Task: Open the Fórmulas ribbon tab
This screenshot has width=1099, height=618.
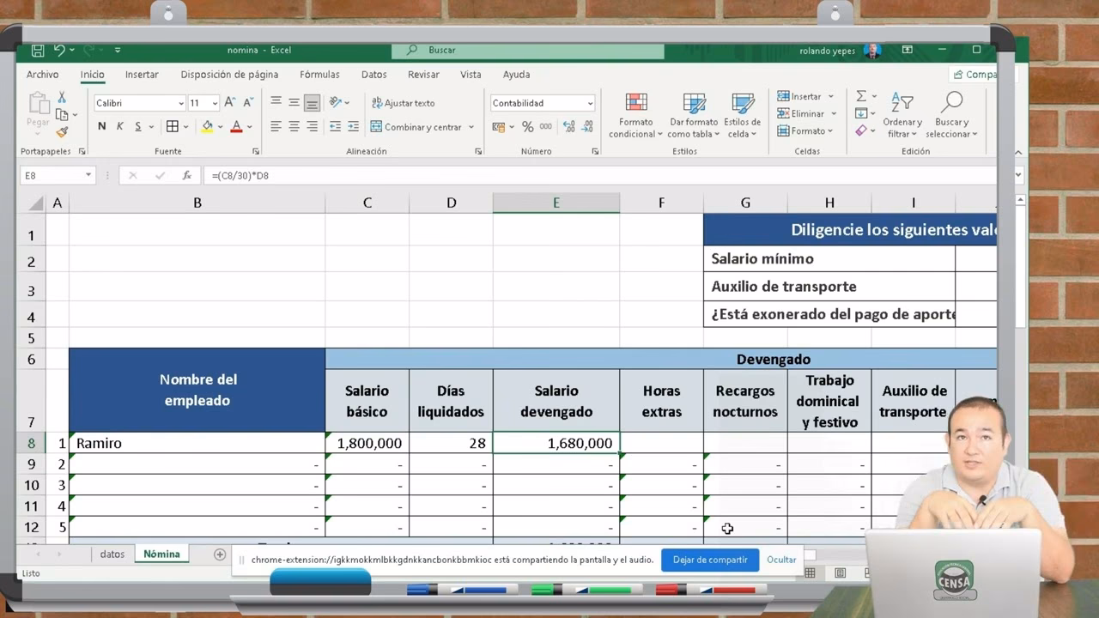Action: coord(319,75)
